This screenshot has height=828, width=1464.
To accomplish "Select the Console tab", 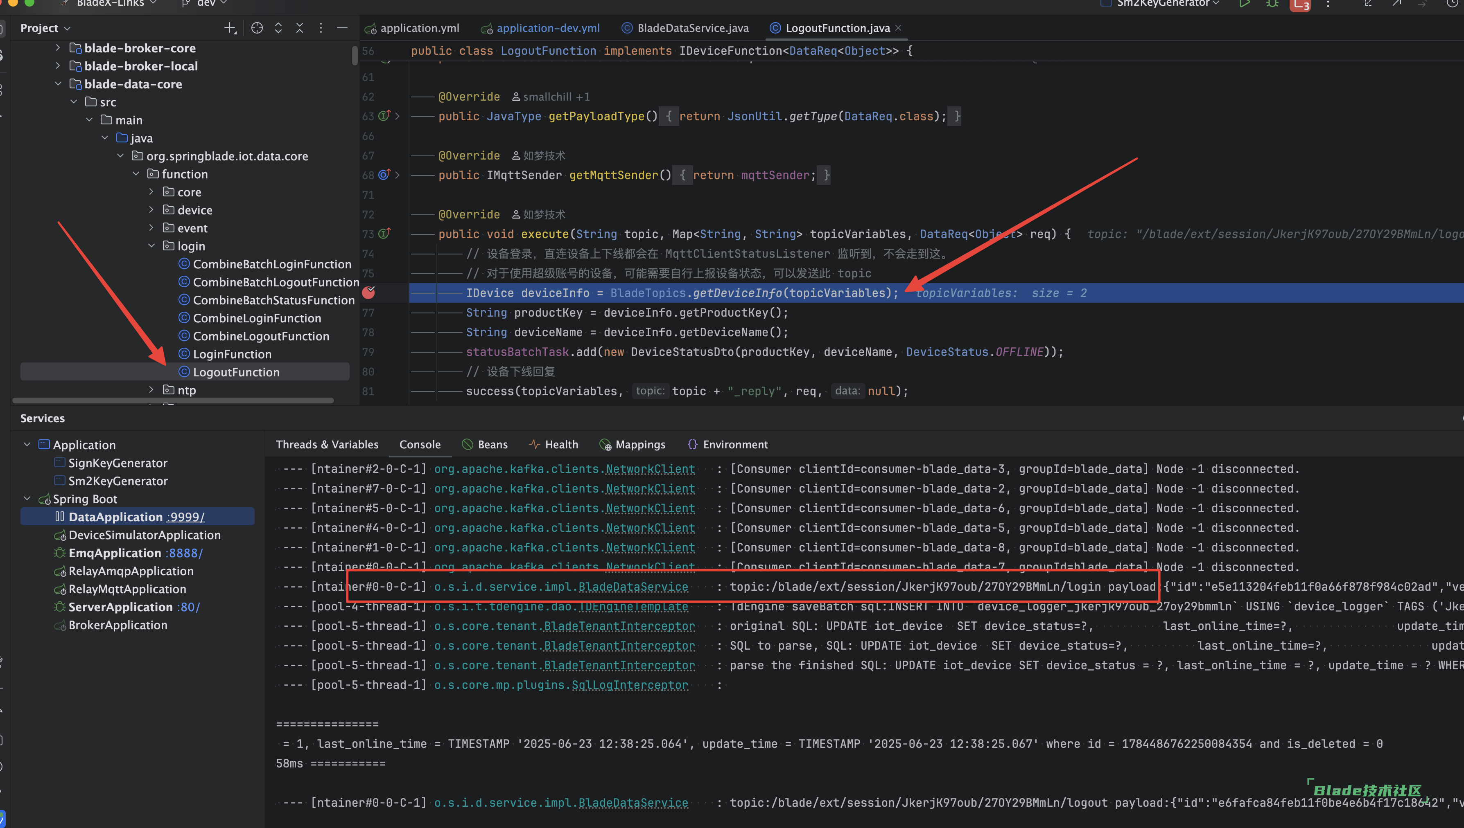I will (x=420, y=445).
